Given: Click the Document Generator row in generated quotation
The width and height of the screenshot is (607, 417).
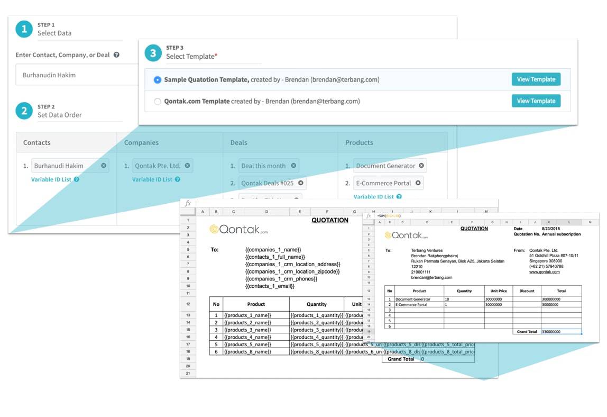Looking at the screenshot, I should [483, 299].
